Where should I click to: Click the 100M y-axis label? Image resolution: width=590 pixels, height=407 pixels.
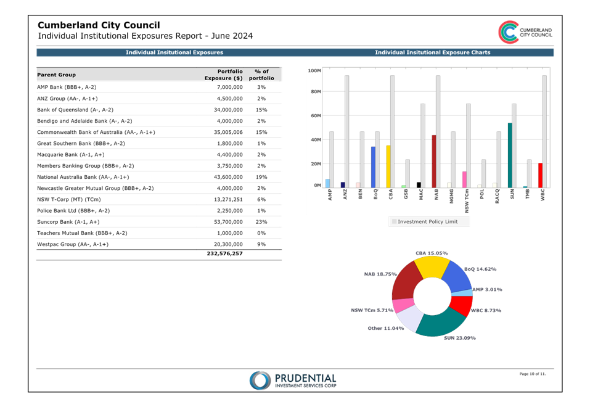314,70
